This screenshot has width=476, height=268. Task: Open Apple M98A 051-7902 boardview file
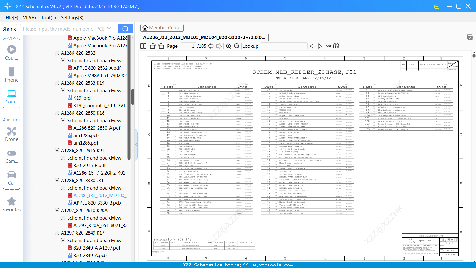point(100,75)
